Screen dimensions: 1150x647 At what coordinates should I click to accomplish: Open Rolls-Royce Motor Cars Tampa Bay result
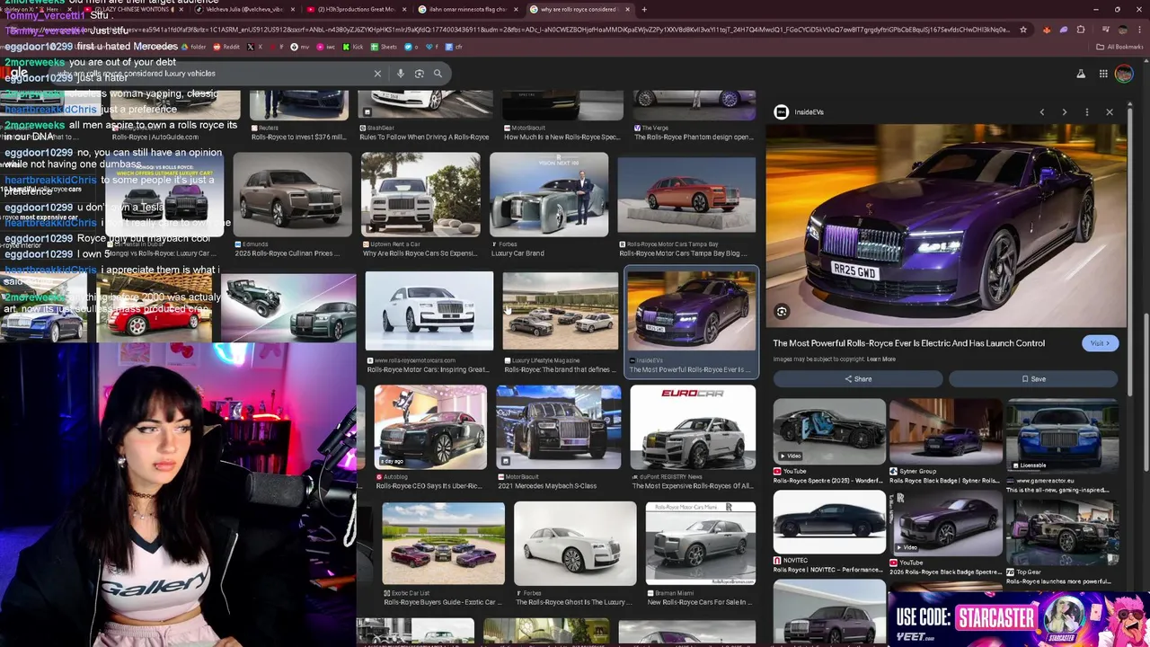tap(686, 205)
